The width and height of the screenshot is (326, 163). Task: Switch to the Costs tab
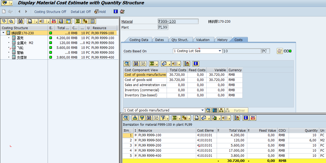coord(239,40)
